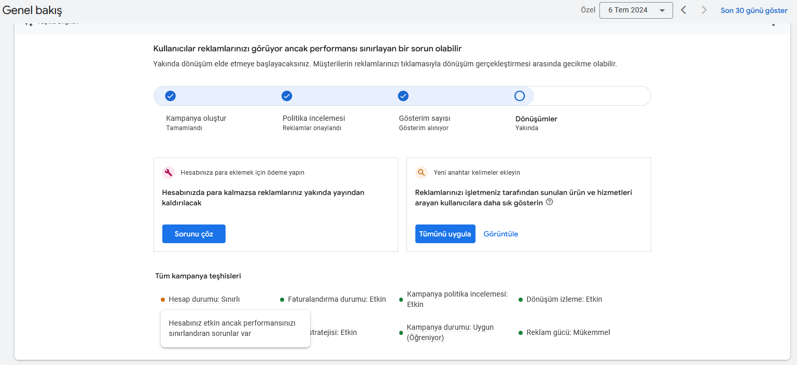Click the magnifier keyword icon

tap(421, 173)
